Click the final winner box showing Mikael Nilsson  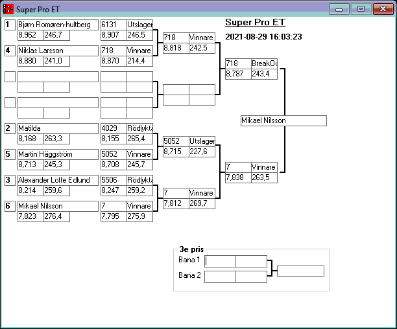(x=283, y=120)
